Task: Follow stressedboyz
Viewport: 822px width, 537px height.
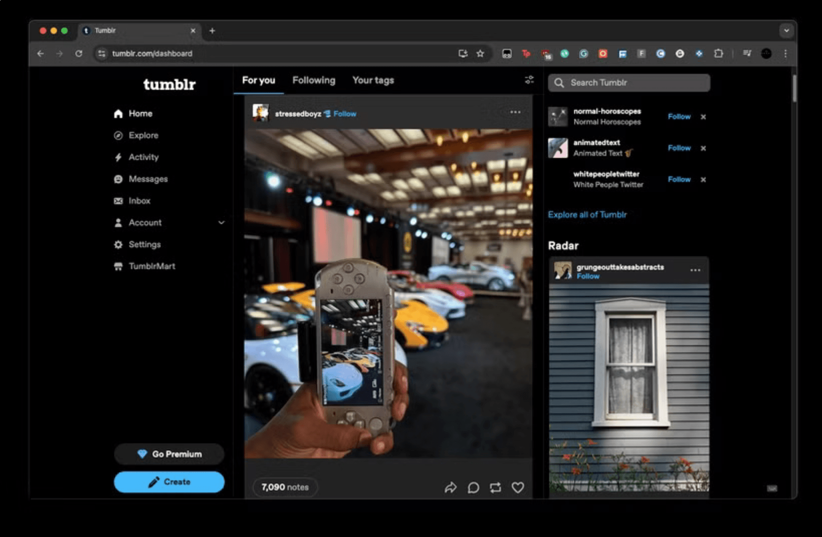Action: point(345,114)
